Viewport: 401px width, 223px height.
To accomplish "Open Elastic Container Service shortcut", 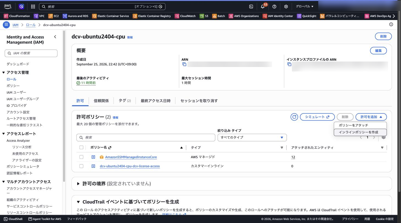I will [110, 16].
